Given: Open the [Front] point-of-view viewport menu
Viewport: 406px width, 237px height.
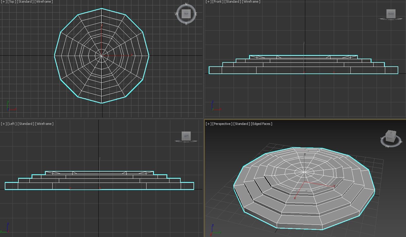Looking at the screenshot, I should [x=218, y=2].
